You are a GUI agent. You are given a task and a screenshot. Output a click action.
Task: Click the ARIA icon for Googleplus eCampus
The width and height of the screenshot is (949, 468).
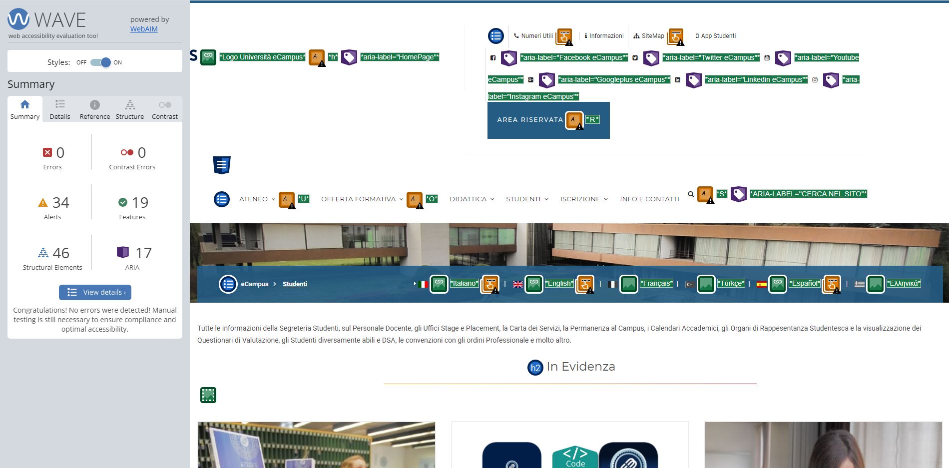tap(547, 80)
